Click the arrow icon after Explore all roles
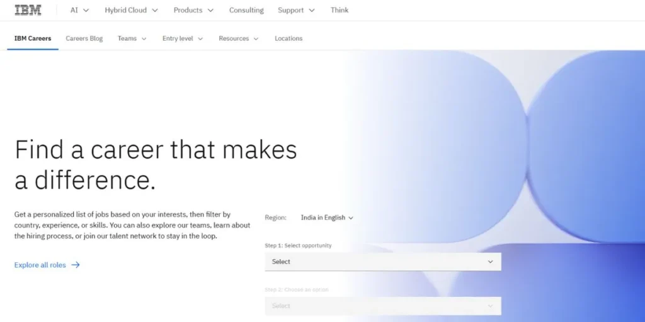The height and width of the screenshot is (322, 645). pyautogui.click(x=76, y=265)
